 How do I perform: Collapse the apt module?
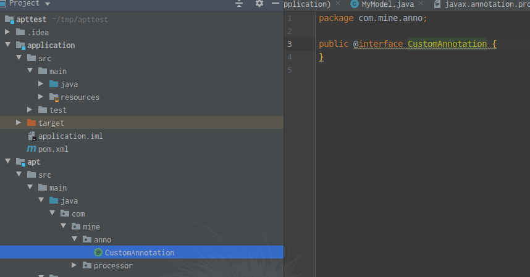coord(8,161)
